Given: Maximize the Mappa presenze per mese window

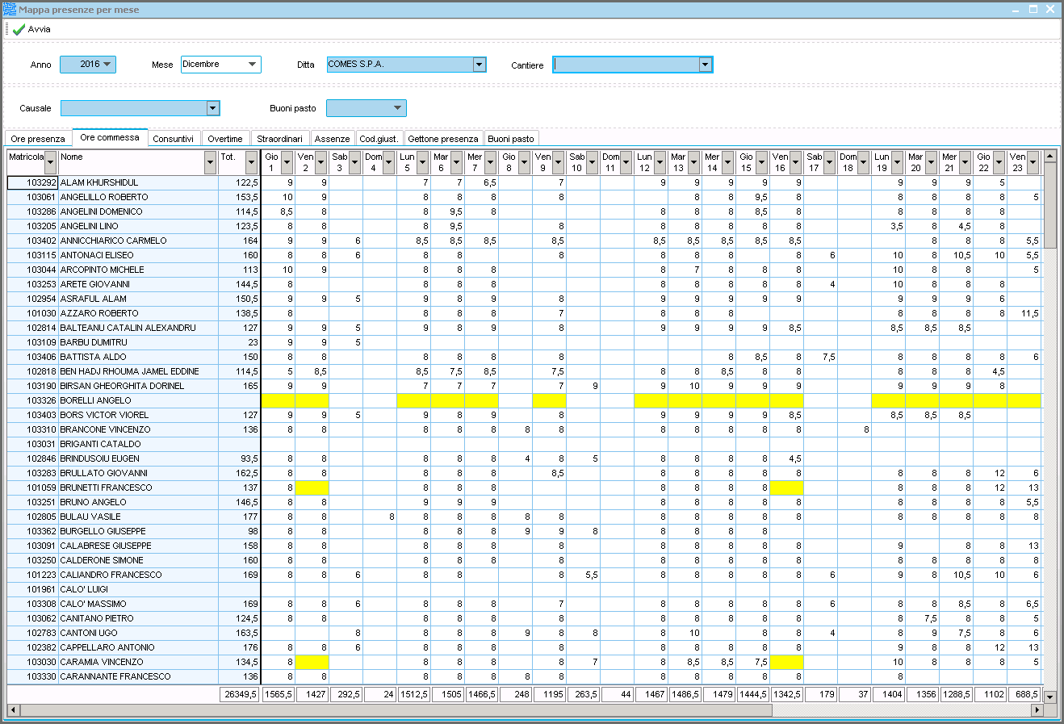Looking at the screenshot, I should 1033,10.
